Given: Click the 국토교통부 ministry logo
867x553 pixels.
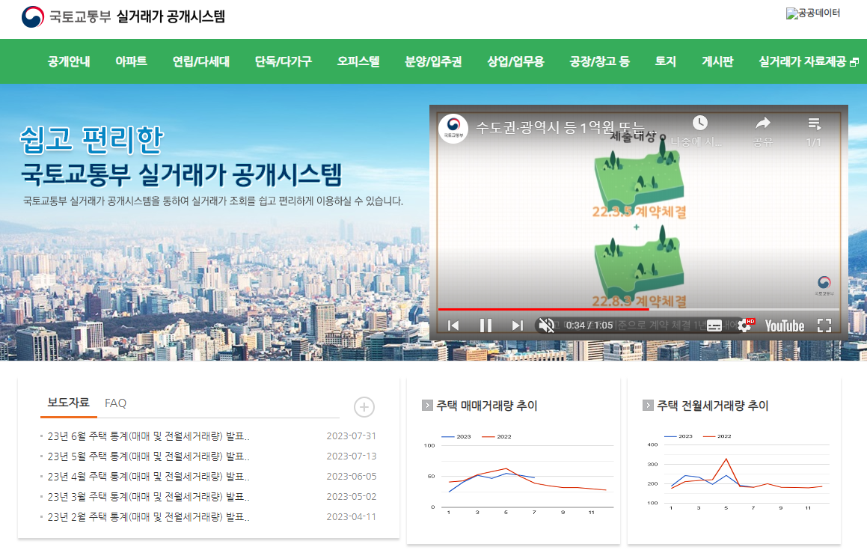Looking at the screenshot, I should pyautogui.click(x=31, y=16).
